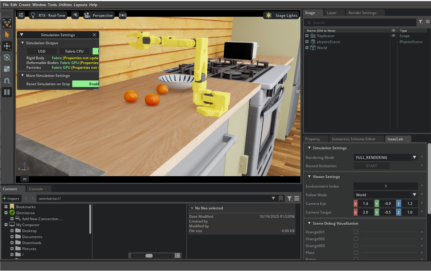This screenshot has height=271, width=431.
Task: Open the Utilities menu
Action: (65, 5)
